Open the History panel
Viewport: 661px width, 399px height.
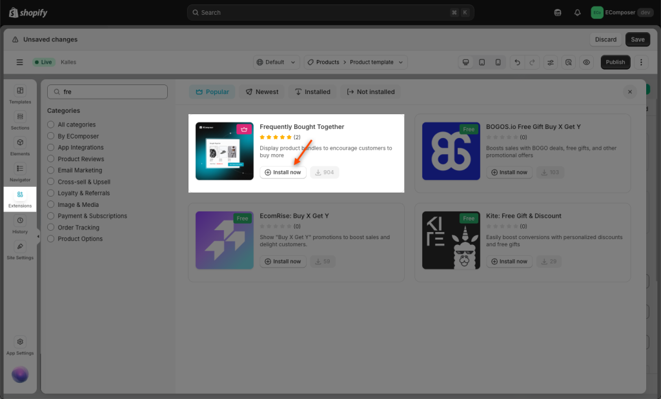[20, 224]
